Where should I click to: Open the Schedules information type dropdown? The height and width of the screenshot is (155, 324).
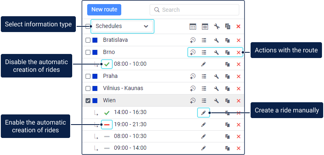(122, 26)
